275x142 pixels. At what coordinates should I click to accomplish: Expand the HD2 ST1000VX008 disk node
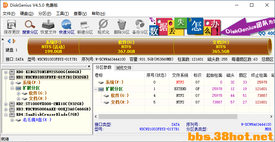click(6, 104)
